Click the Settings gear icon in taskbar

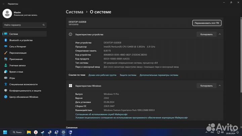[64, 132]
